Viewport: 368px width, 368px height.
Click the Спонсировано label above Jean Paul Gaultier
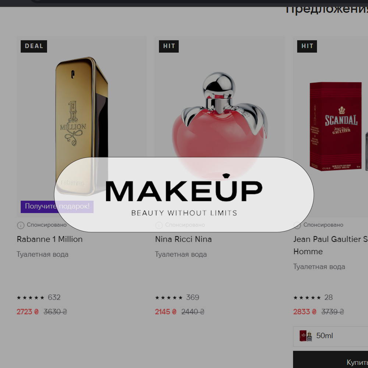323,225
